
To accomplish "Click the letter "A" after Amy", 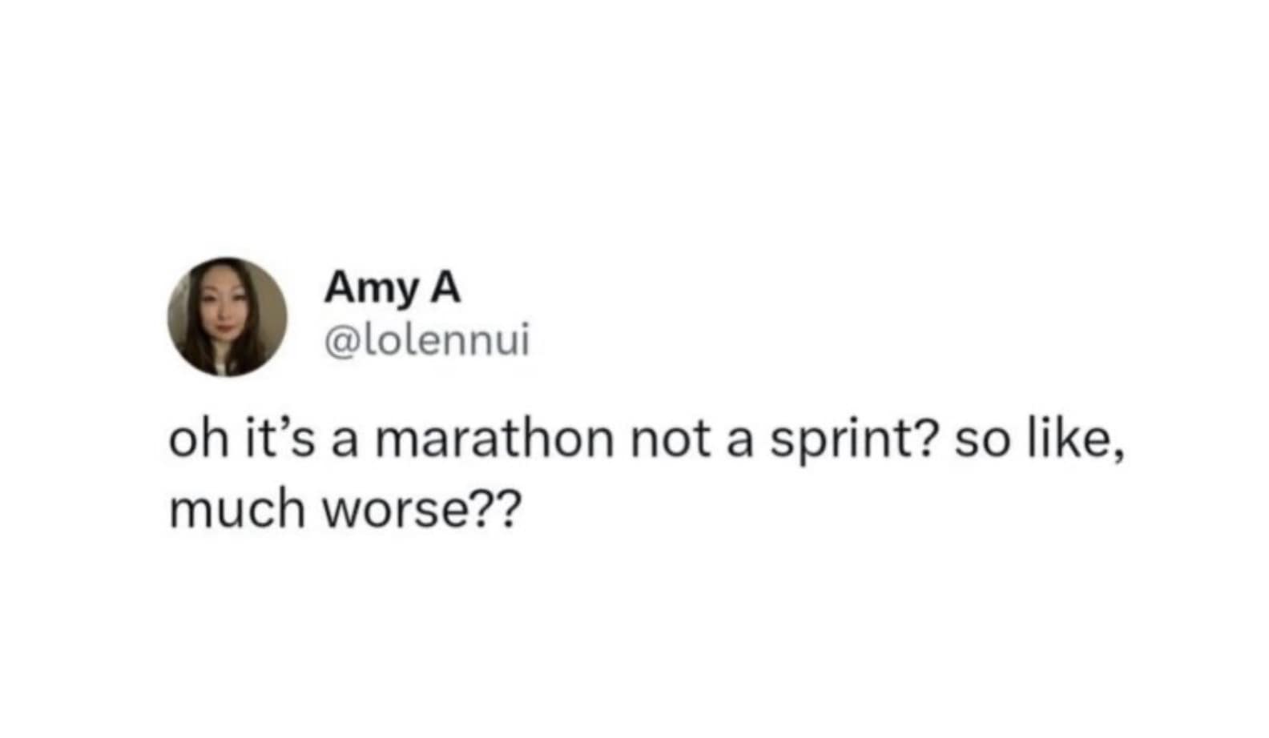I will [x=447, y=289].
